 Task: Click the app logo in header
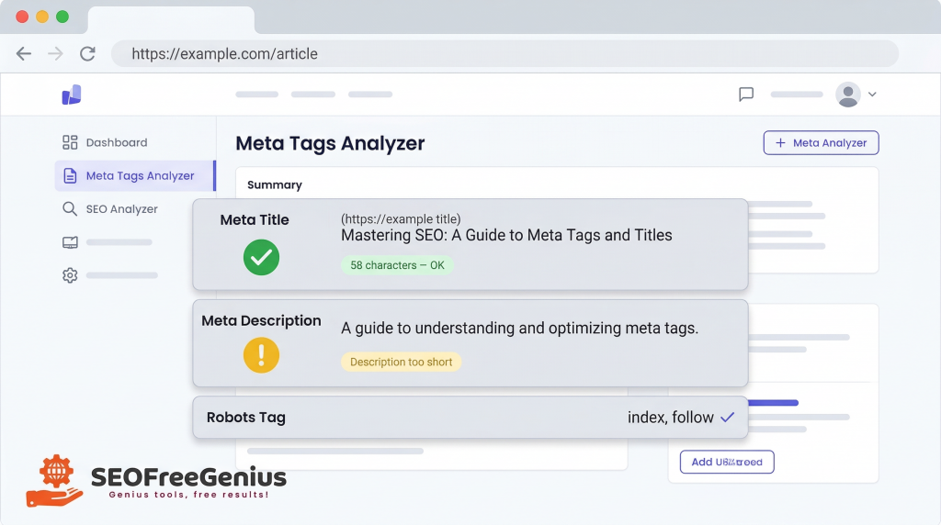(72, 94)
